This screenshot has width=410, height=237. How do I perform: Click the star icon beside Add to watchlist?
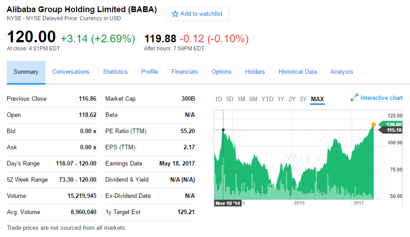(x=175, y=14)
